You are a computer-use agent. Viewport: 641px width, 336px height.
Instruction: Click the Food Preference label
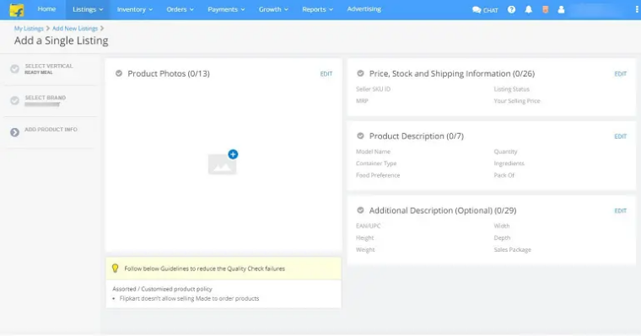pyautogui.click(x=378, y=175)
